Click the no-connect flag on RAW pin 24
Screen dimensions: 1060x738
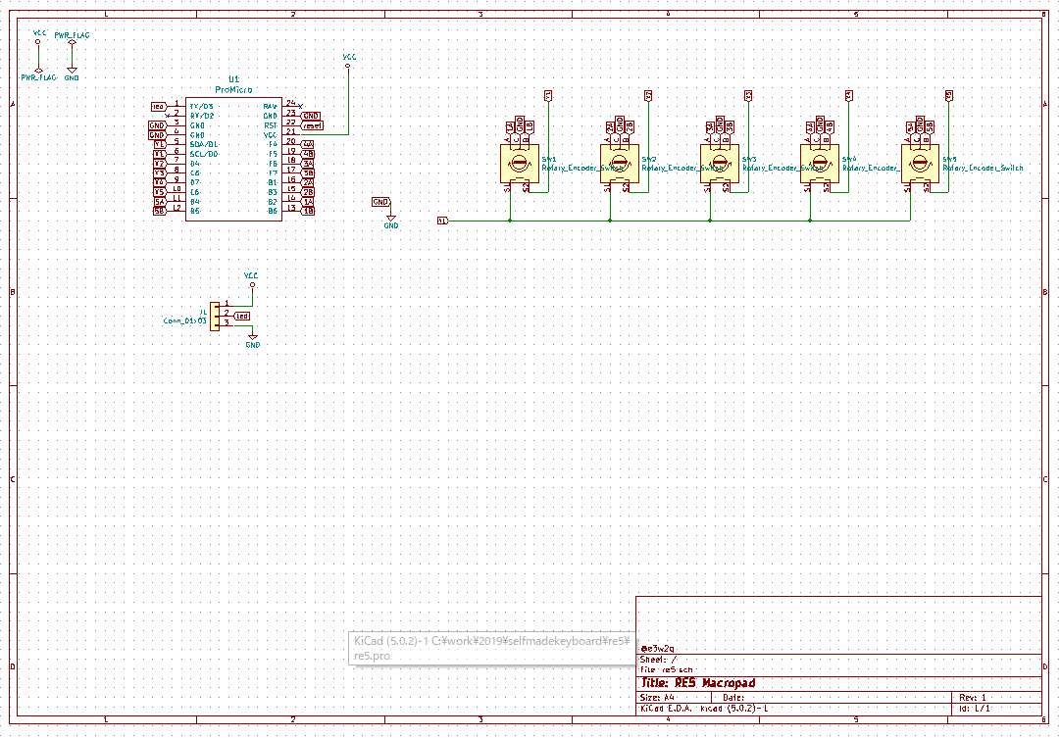(x=301, y=106)
